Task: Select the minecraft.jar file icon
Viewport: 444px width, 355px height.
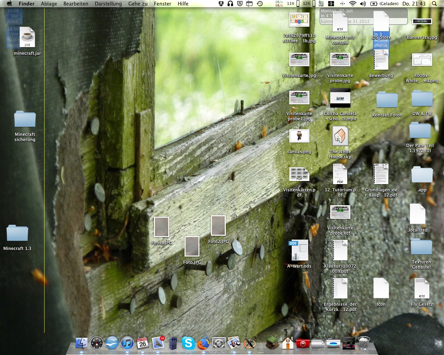Action: point(27,37)
